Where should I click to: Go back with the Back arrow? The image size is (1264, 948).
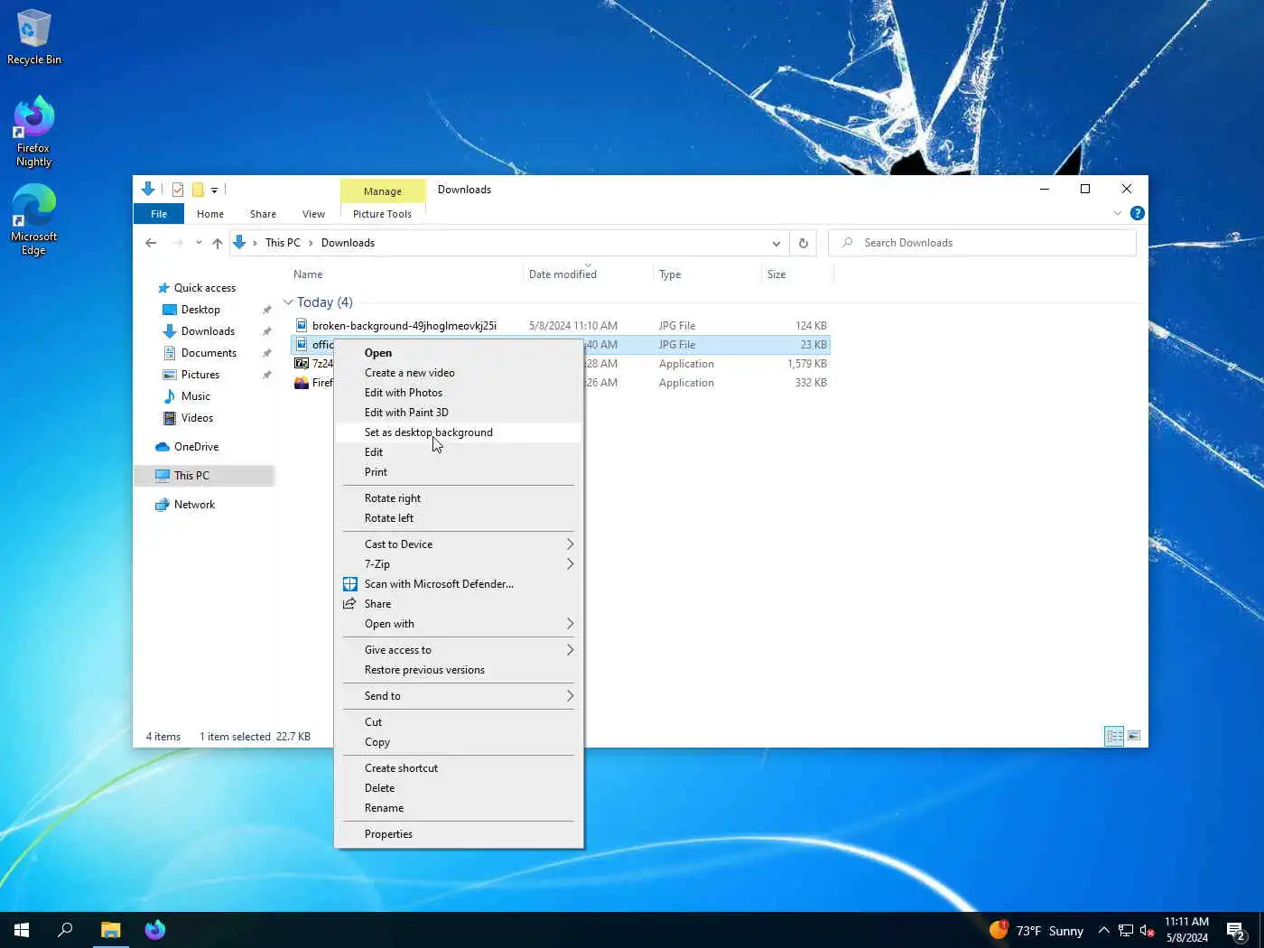coord(151,243)
